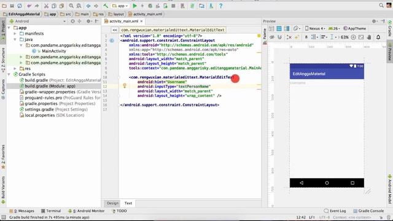This screenshot has height=221, width=393.
Task: Click the warnings bell icon in preview
Action: click(378, 37)
